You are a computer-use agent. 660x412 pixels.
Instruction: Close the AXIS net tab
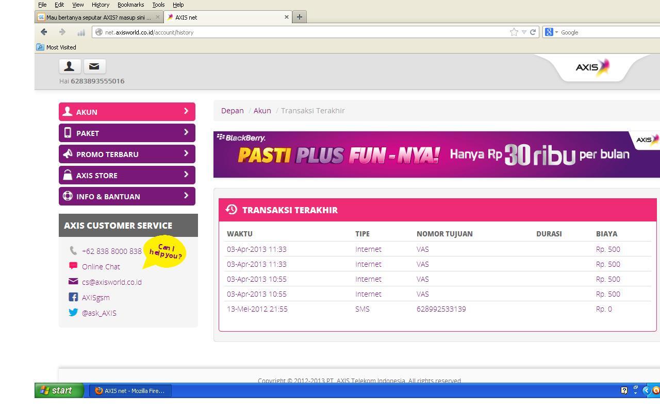click(287, 17)
